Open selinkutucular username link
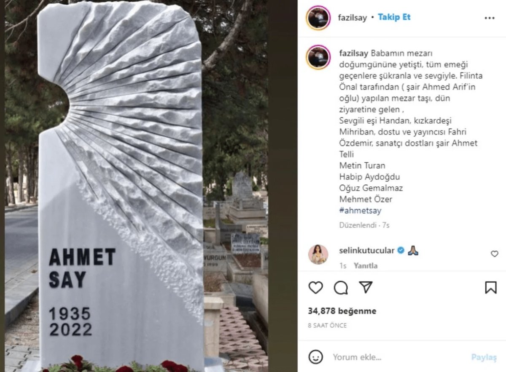 pos(367,250)
